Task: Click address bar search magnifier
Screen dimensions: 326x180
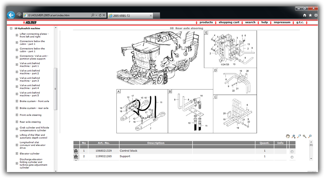Action: click(93, 15)
